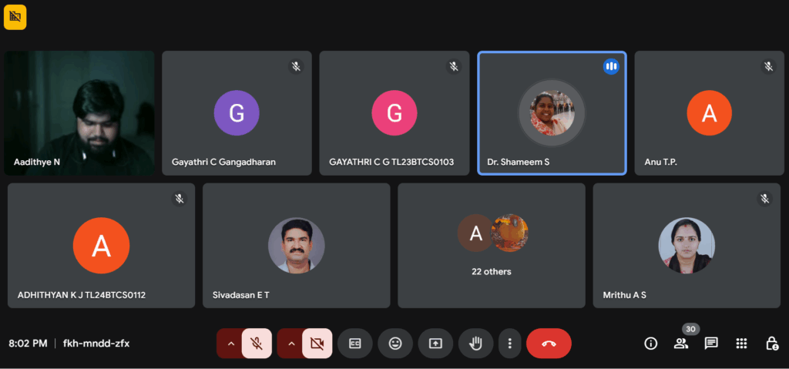Click the orange A avatar of Anu T.P.
Image resolution: width=789 pixels, height=369 pixels.
pos(710,112)
